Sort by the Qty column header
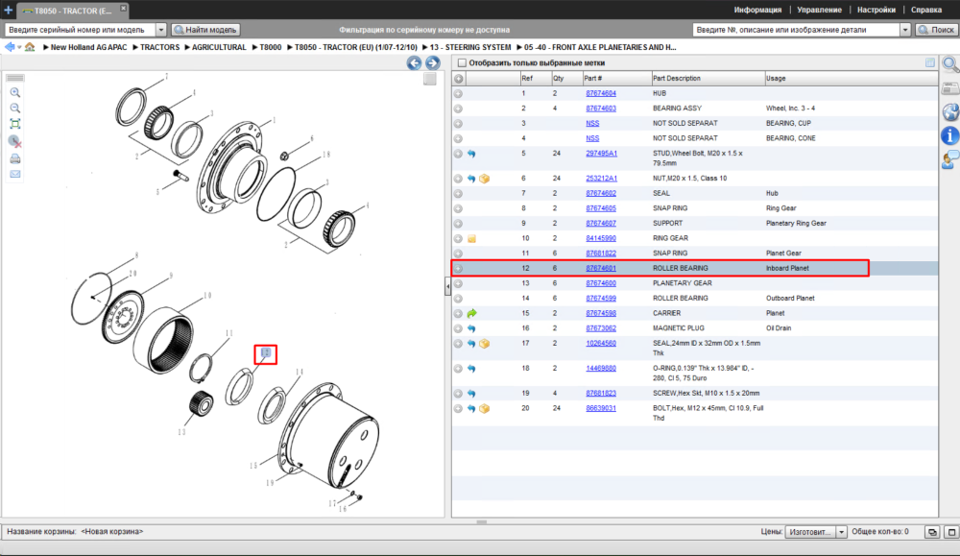This screenshot has width=960, height=556. coord(565,79)
